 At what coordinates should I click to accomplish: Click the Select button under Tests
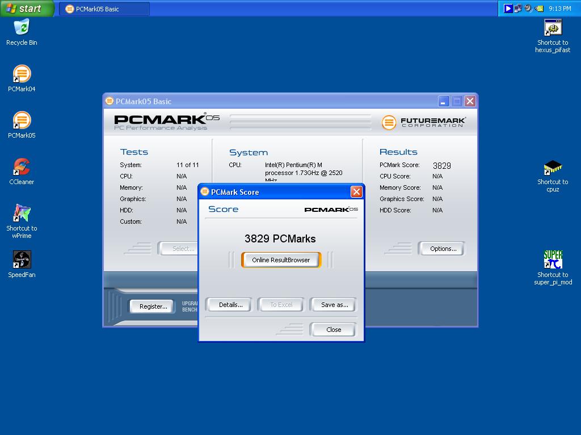tap(179, 249)
